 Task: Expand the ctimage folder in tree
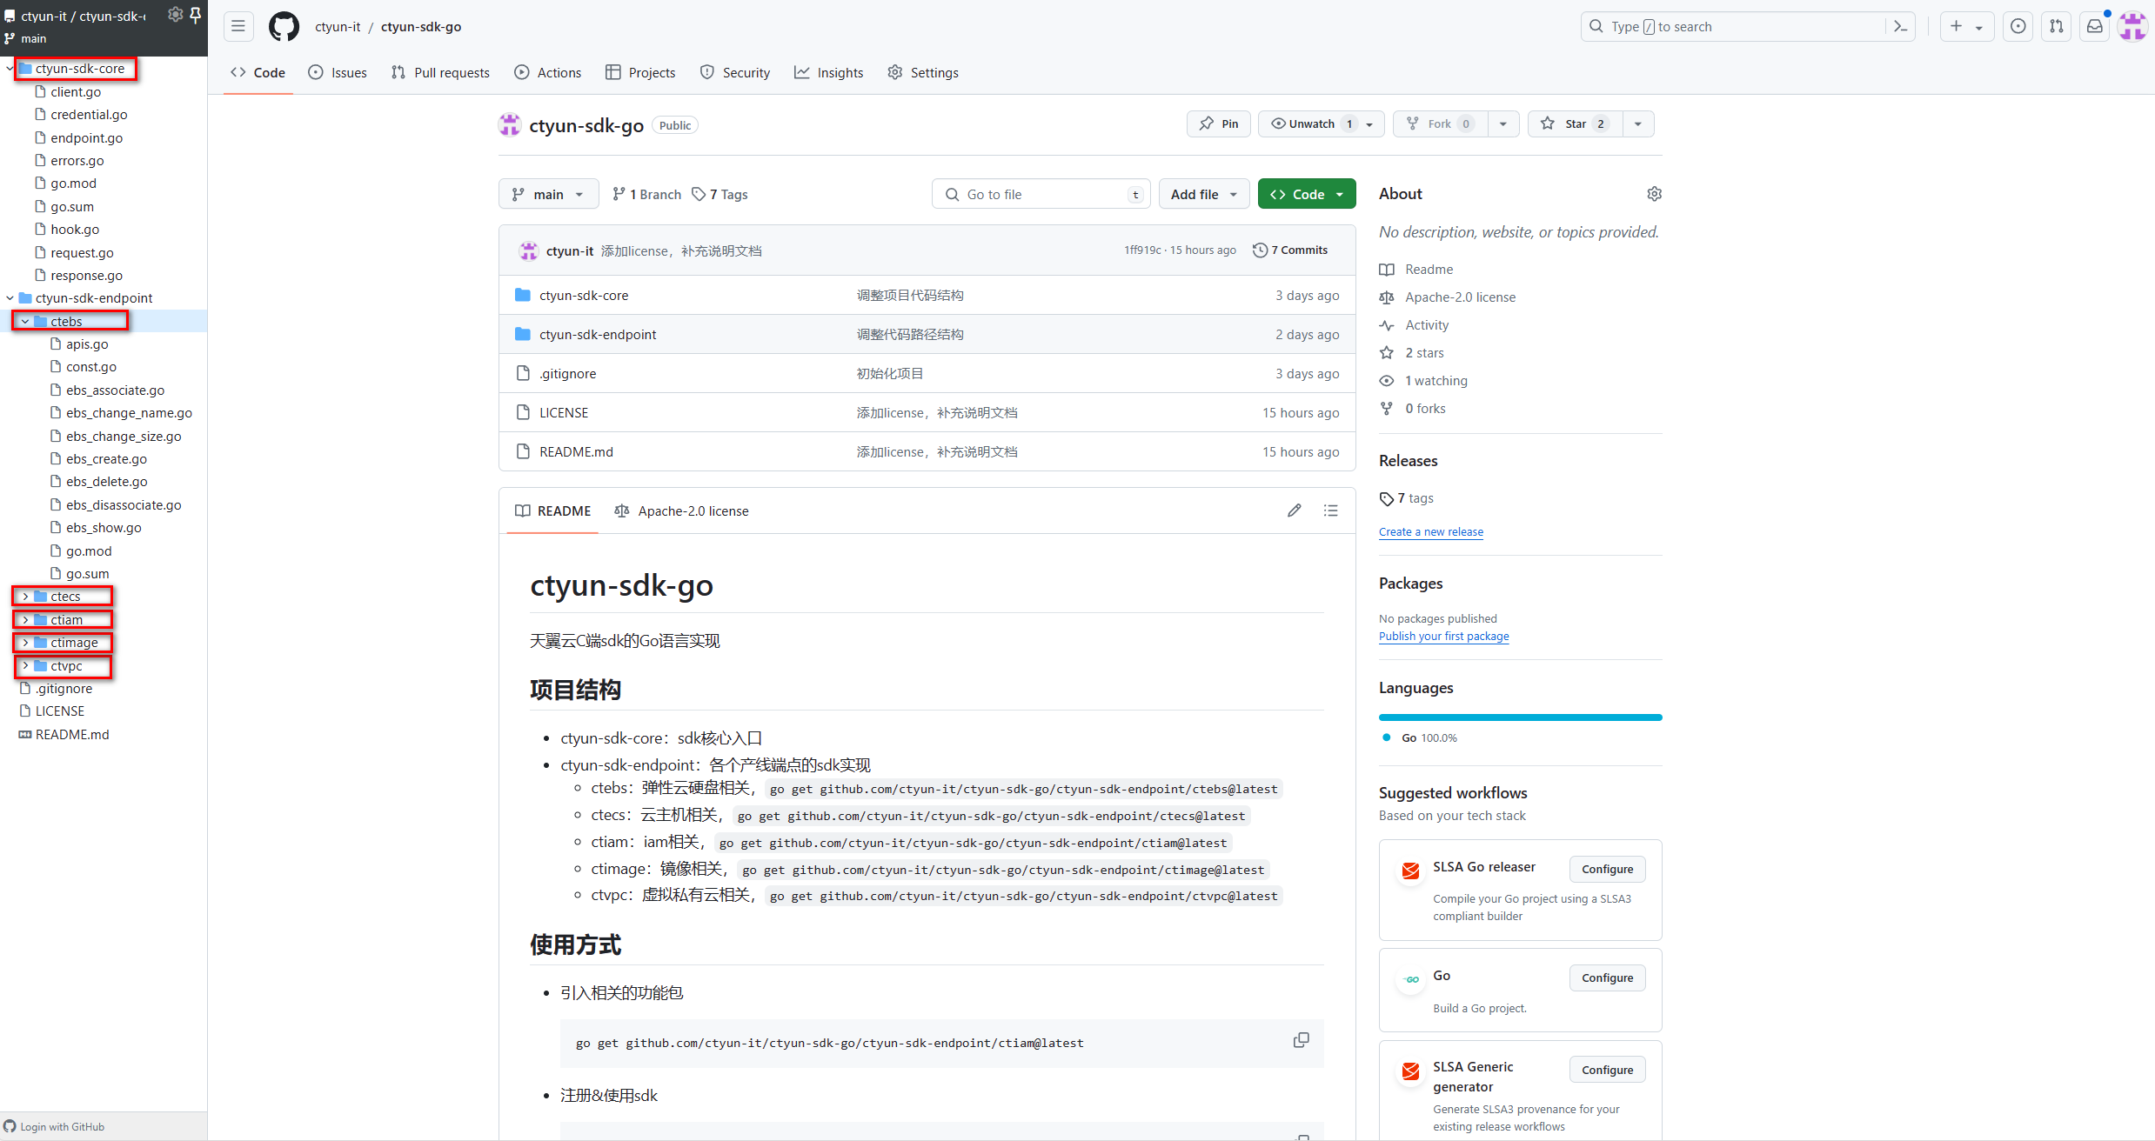pos(25,643)
